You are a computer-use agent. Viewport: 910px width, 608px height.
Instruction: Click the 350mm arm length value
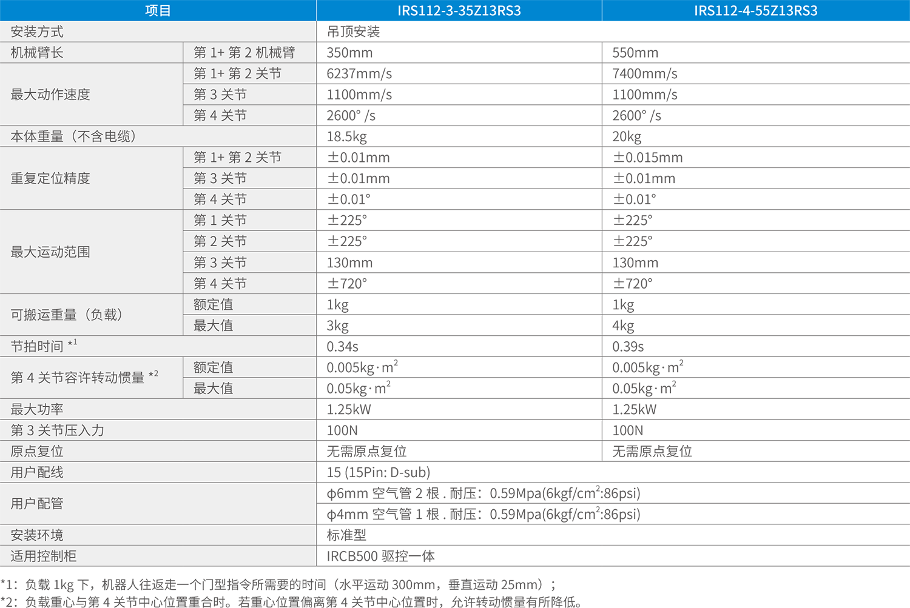349,53
